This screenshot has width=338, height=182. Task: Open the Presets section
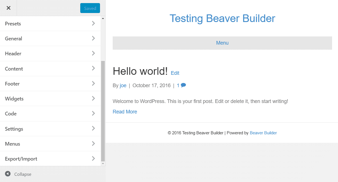click(x=50, y=23)
